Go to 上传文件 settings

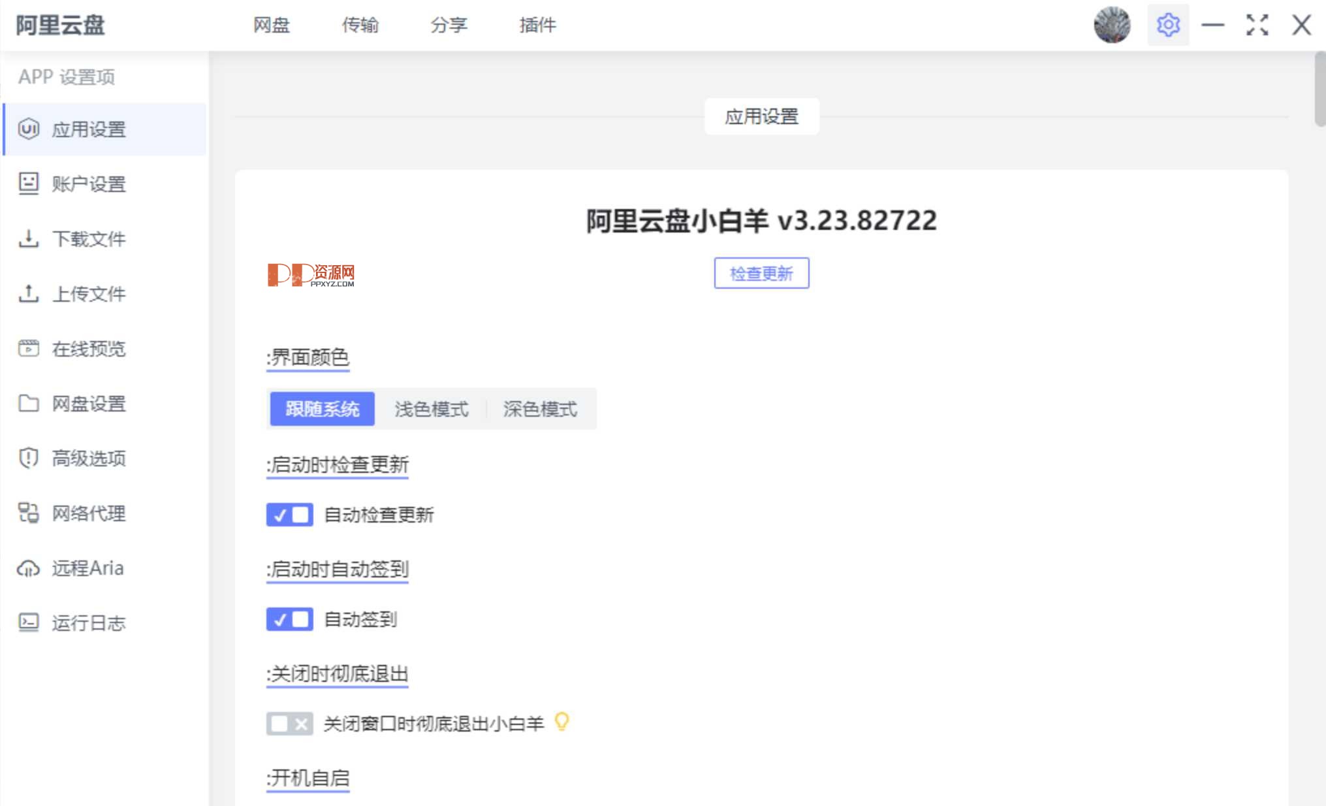105,294
